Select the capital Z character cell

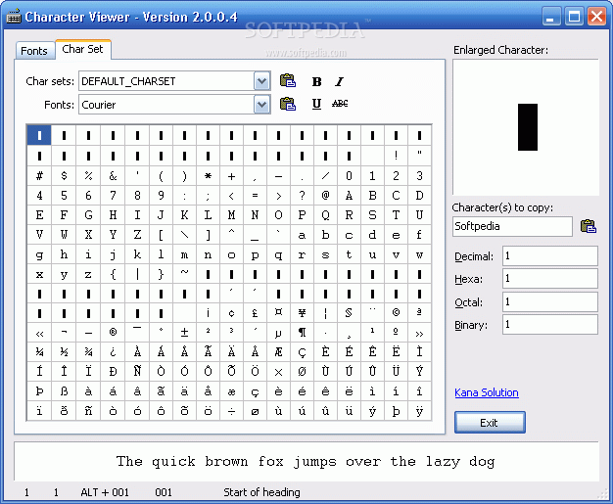[x=137, y=235]
